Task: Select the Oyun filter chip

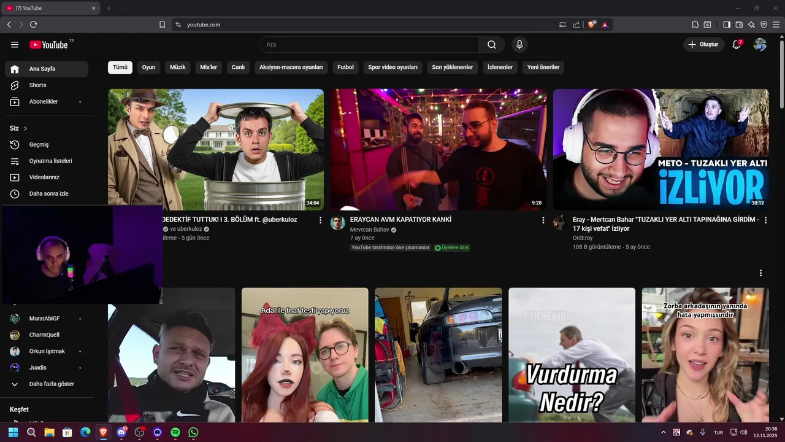Action: (148, 68)
